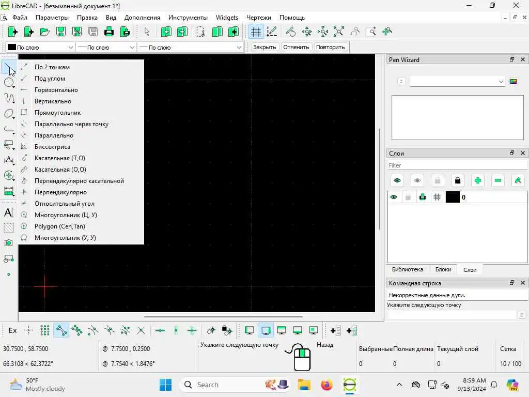
Task: Toggle visibility of layer 0
Action: [394, 197]
